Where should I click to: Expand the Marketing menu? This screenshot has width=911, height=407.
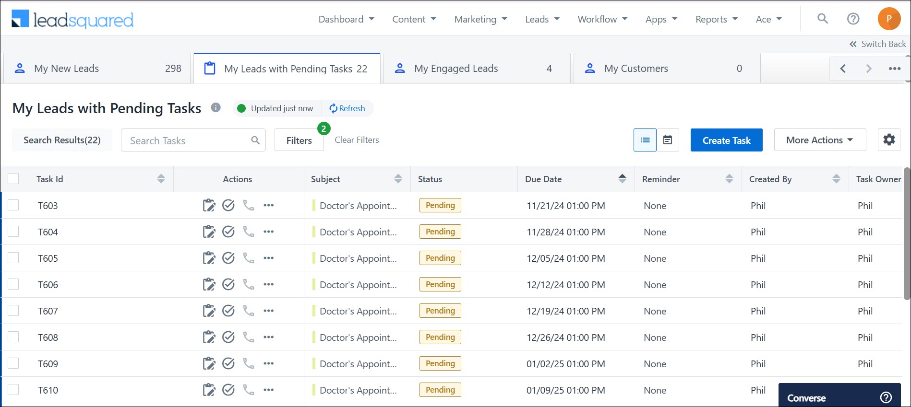coord(481,19)
